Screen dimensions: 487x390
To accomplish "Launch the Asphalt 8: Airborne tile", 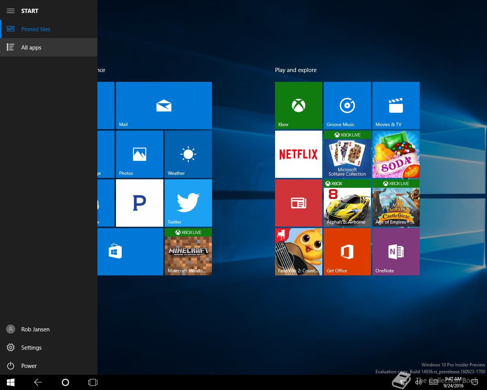I will [347, 203].
